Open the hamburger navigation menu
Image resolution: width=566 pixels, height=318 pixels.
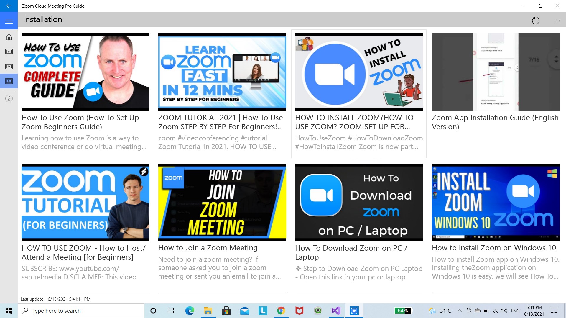coord(9,21)
